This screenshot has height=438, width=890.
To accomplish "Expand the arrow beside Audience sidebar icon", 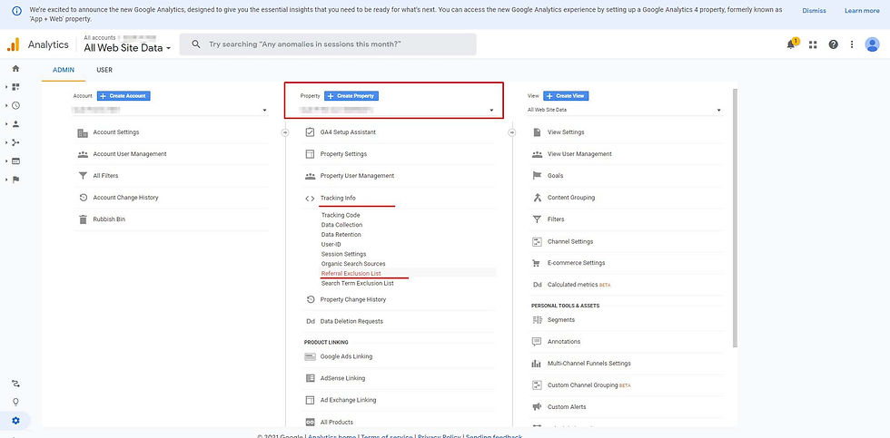I will pyautogui.click(x=6, y=124).
